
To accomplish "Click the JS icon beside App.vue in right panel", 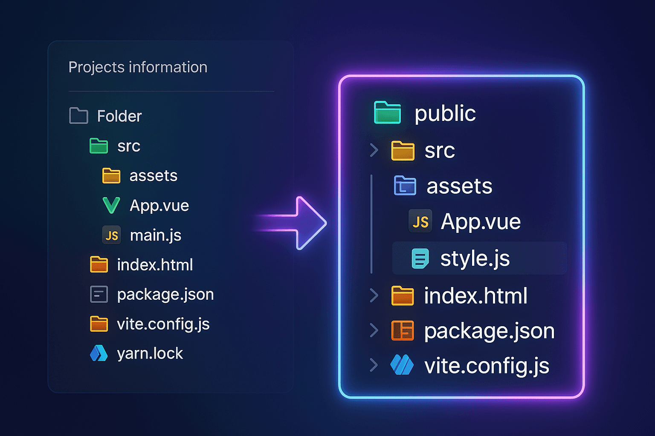I will (420, 221).
